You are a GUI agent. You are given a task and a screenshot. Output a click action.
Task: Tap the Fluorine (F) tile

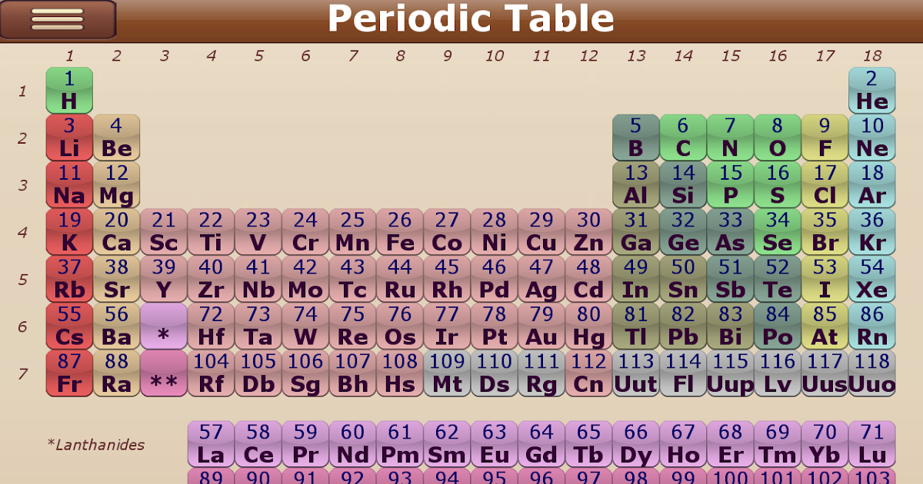(825, 138)
